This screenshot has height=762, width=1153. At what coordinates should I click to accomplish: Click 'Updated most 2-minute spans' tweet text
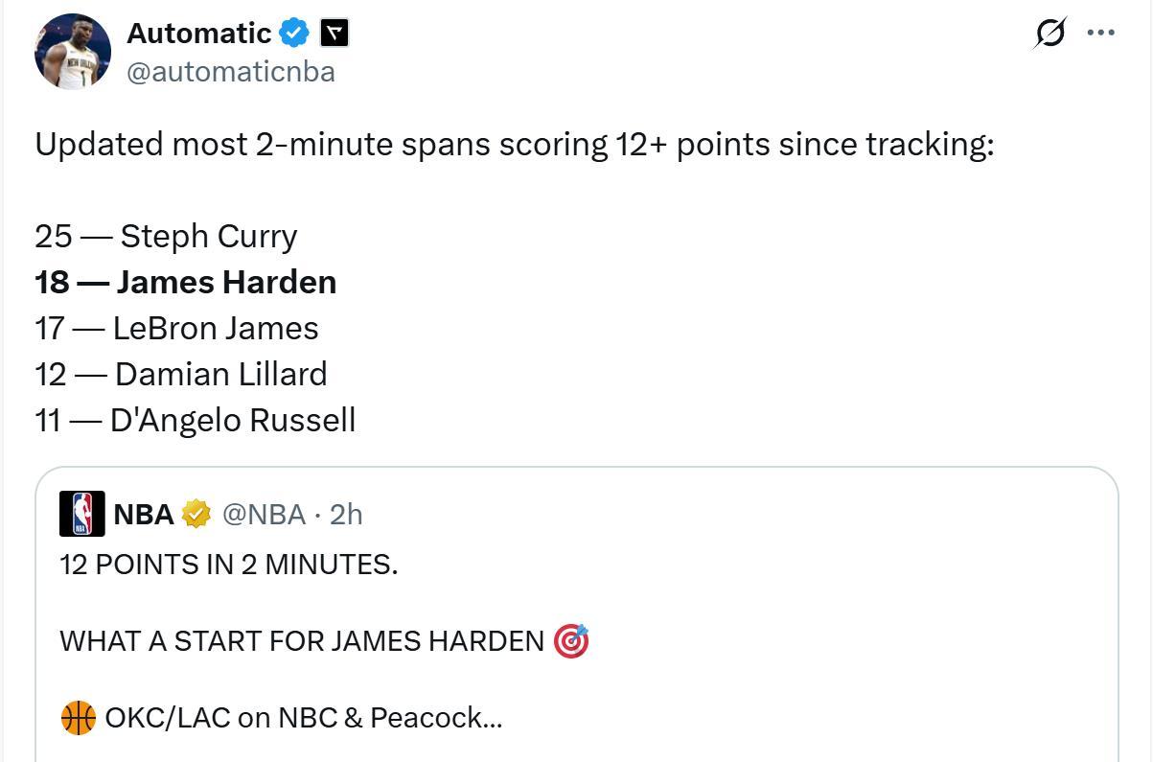pyautogui.click(x=514, y=145)
